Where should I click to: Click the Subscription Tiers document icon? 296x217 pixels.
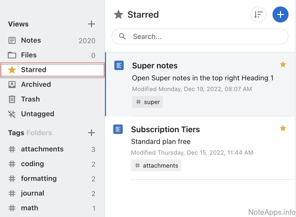point(118,129)
